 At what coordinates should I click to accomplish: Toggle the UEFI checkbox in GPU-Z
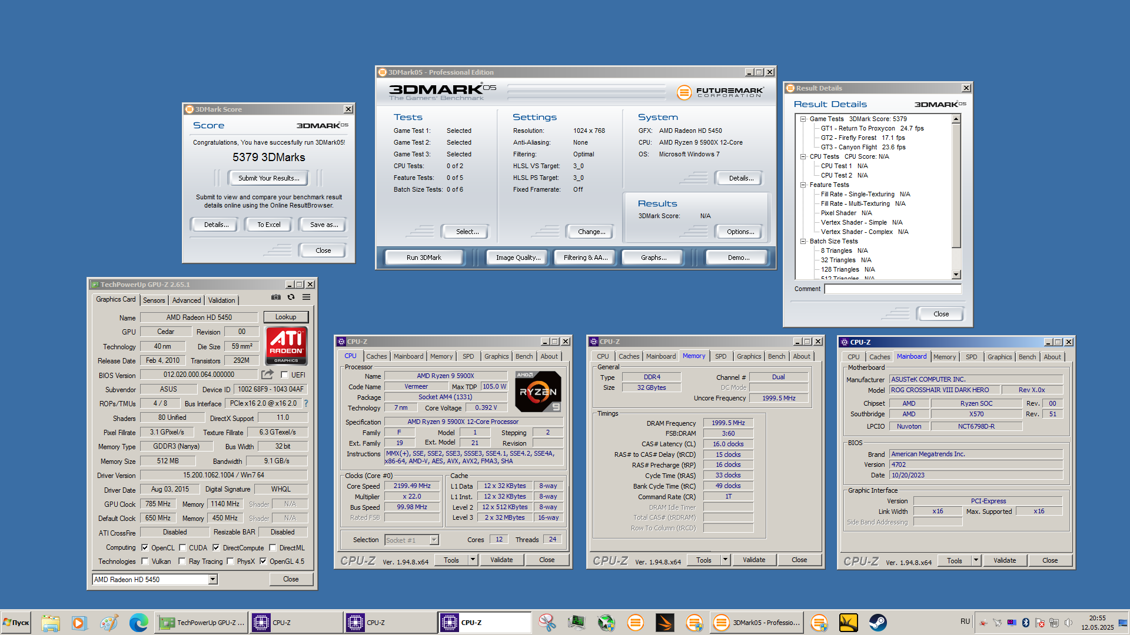tap(284, 375)
